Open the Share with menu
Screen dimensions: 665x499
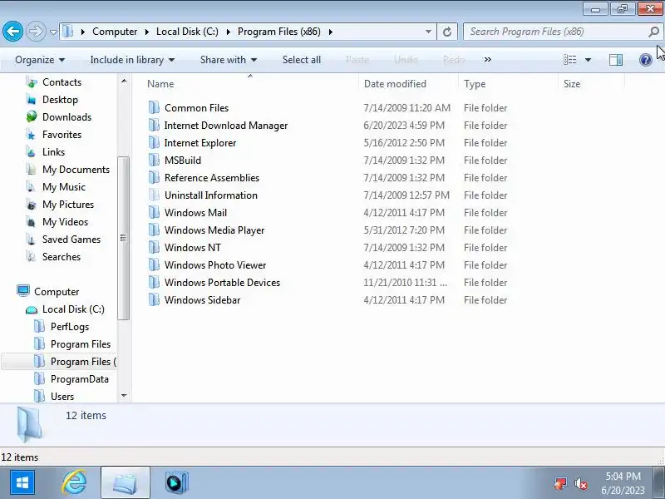tap(229, 60)
